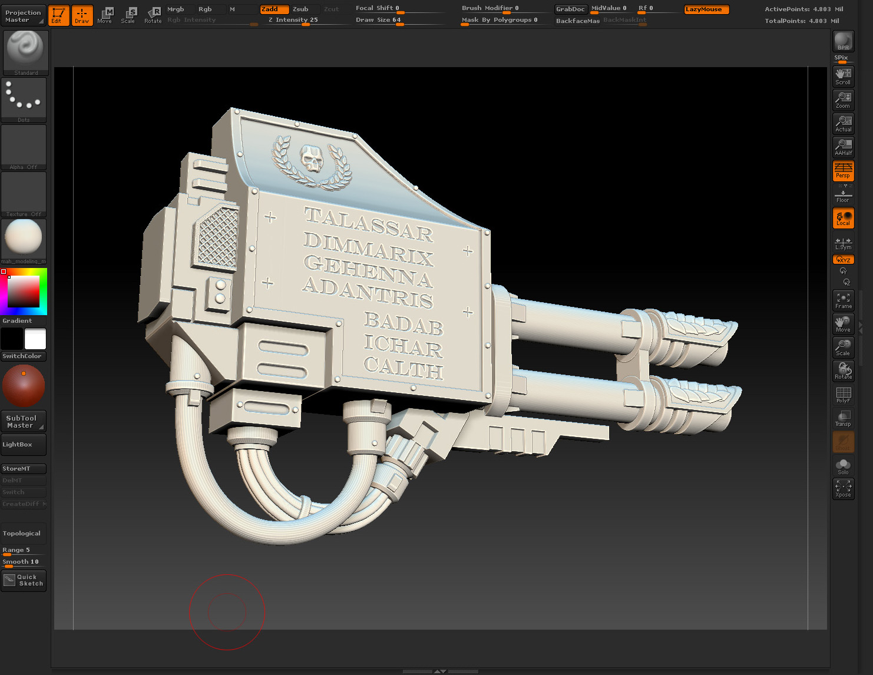Toggle Topological masking option
Viewport: 873px width, 675px height.
[x=24, y=534]
